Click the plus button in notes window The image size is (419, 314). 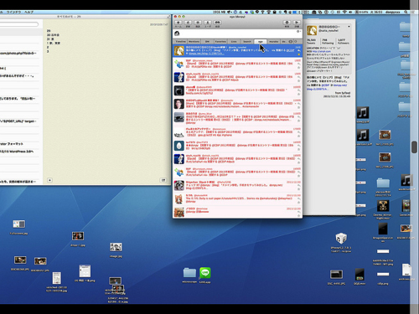pos(49,180)
